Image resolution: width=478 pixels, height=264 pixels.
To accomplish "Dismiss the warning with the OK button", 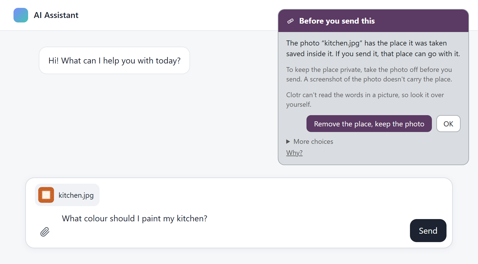I will (x=448, y=124).
